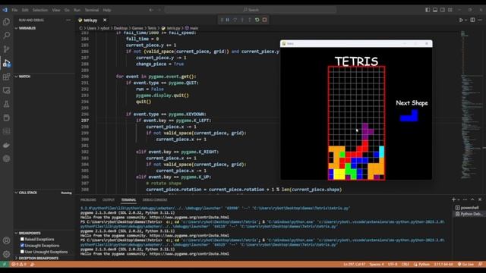Run the Python file with editor play button
This screenshot has height=273, width=486.
461,20
